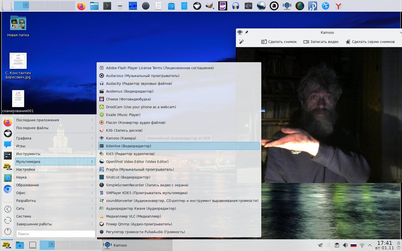Image resolution: width=402 pixels, height=251 pixels.
Task: Click the launcher search field Поиск
Action: pyautogui.click(x=56, y=234)
